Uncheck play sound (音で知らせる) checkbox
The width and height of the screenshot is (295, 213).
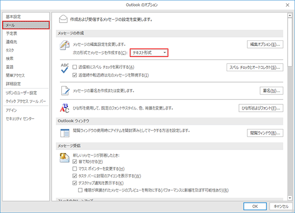[x=75, y=162]
